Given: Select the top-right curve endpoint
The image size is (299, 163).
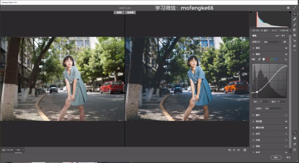Looking at the screenshot, I should click(286, 66).
